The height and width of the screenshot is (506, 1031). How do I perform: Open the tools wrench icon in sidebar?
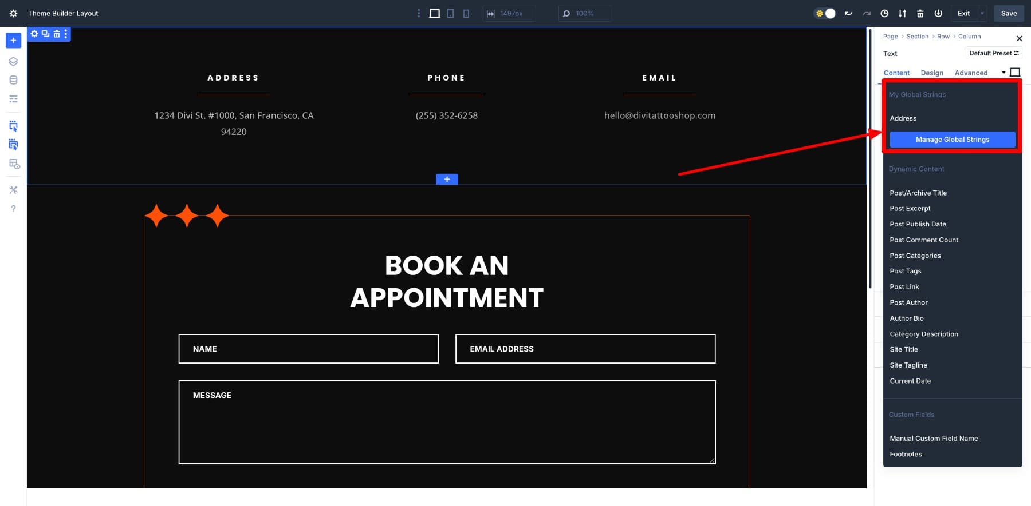pos(13,190)
